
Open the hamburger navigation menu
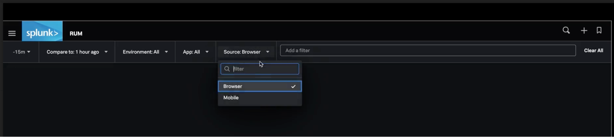click(12, 33)
